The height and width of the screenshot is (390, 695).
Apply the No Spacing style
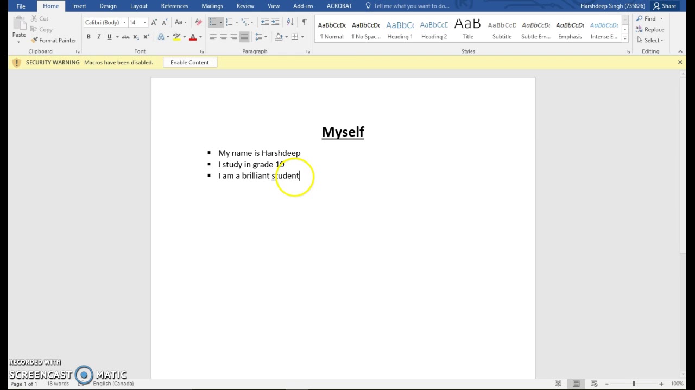point(366,30)
